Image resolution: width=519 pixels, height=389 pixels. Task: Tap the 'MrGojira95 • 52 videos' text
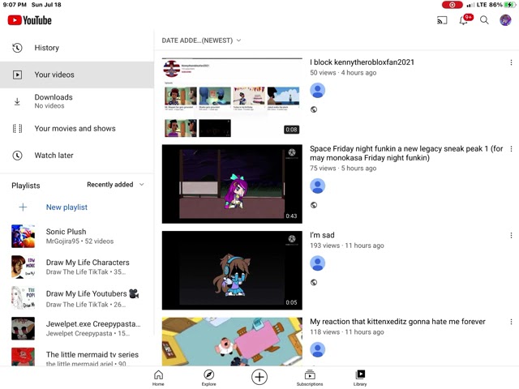[79, 242]
